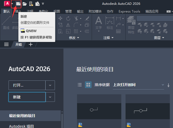173x128 pixels.
Task: Select the Rotate tool icon
Action: coord(68,18)
